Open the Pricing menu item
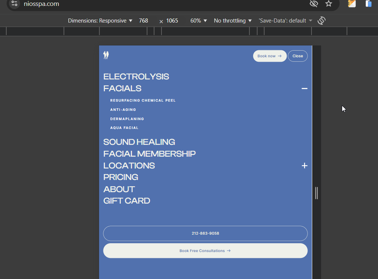The height and width of the screenshot is (279, 378). pyautogui.click(x=120, y=177)
